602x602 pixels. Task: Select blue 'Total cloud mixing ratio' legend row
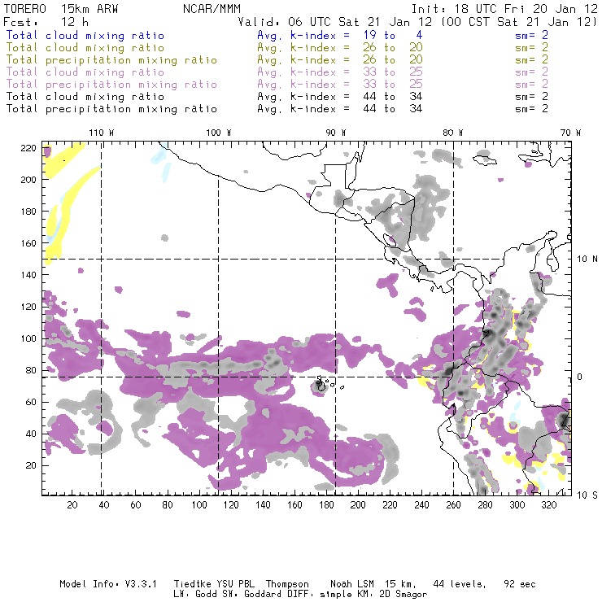click(85, 35)
